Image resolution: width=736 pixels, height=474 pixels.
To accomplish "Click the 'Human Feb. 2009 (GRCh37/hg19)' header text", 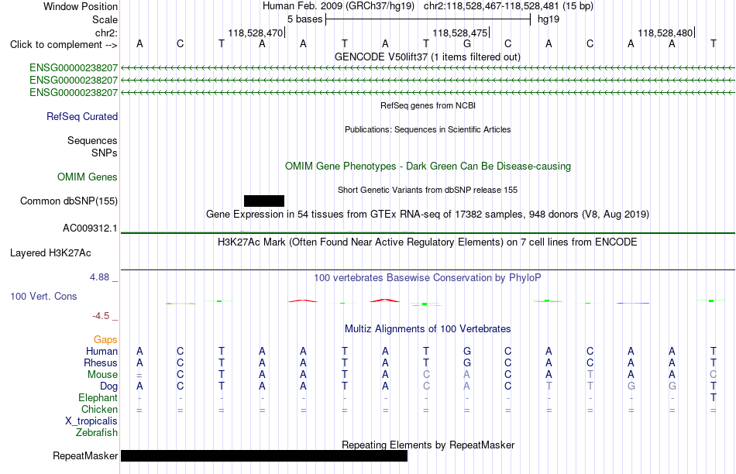I will click(339, 6).
